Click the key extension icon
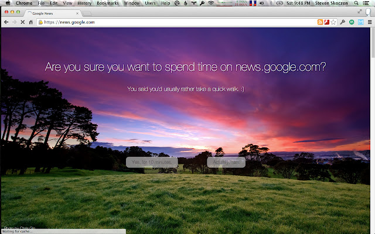Screen dimensions: 375x234 coord(343,22)
